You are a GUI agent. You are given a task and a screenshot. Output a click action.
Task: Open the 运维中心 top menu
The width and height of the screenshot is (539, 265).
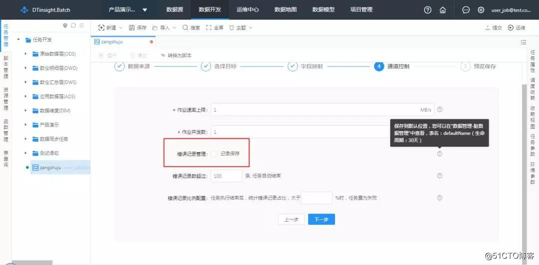pyautogui.click(x=248, y=9)
